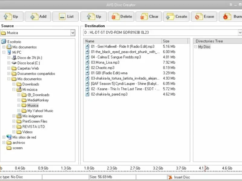Select the Disco local C: drive icon
Viewport: 242px width, 181px height.
pyautogui.click(x=14, y=63)
